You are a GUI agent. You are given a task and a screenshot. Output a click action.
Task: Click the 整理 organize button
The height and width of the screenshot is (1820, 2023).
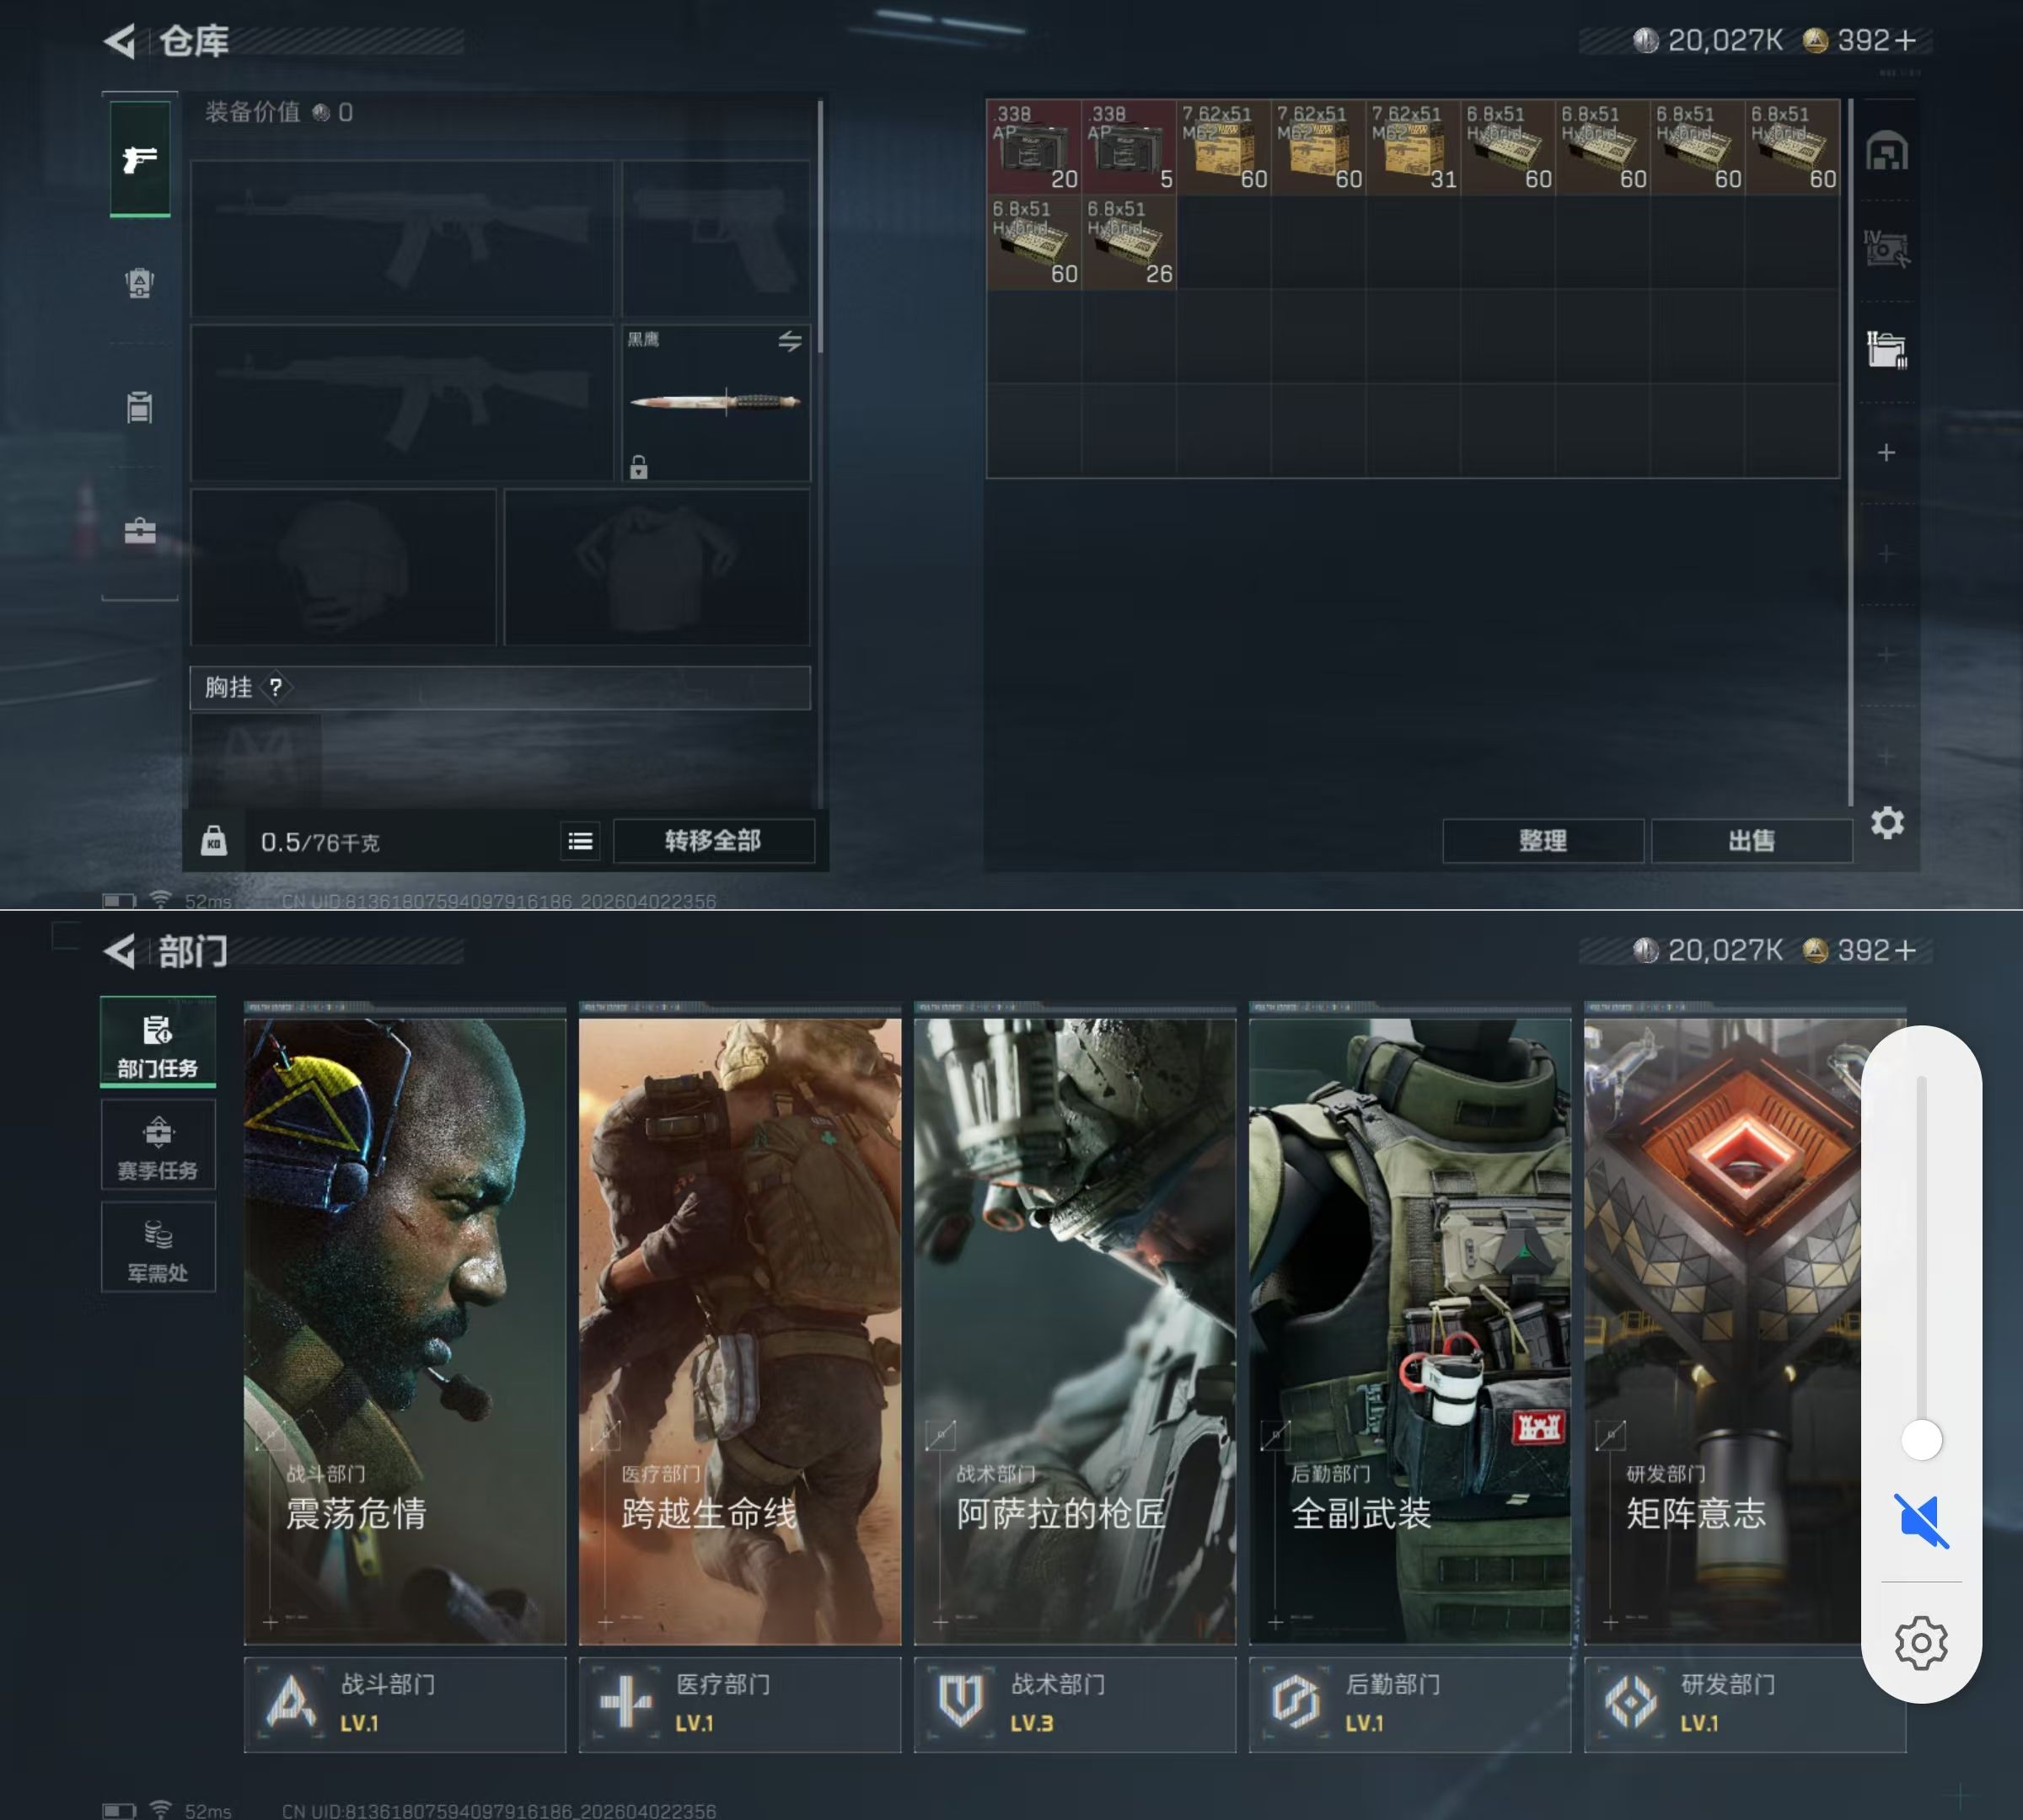[x=1542, y=841]
